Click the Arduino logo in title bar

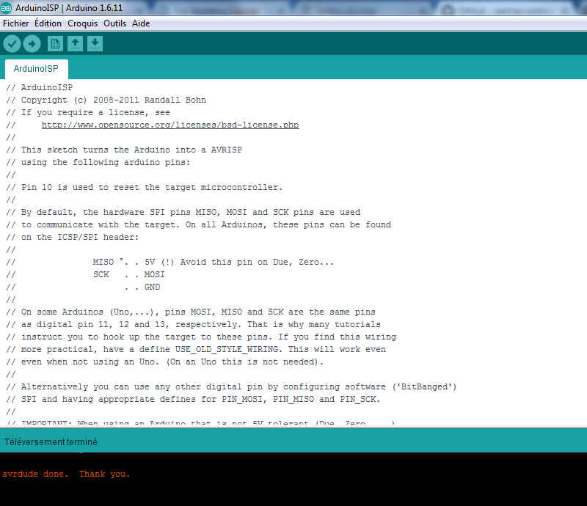[x=6, y=8]
